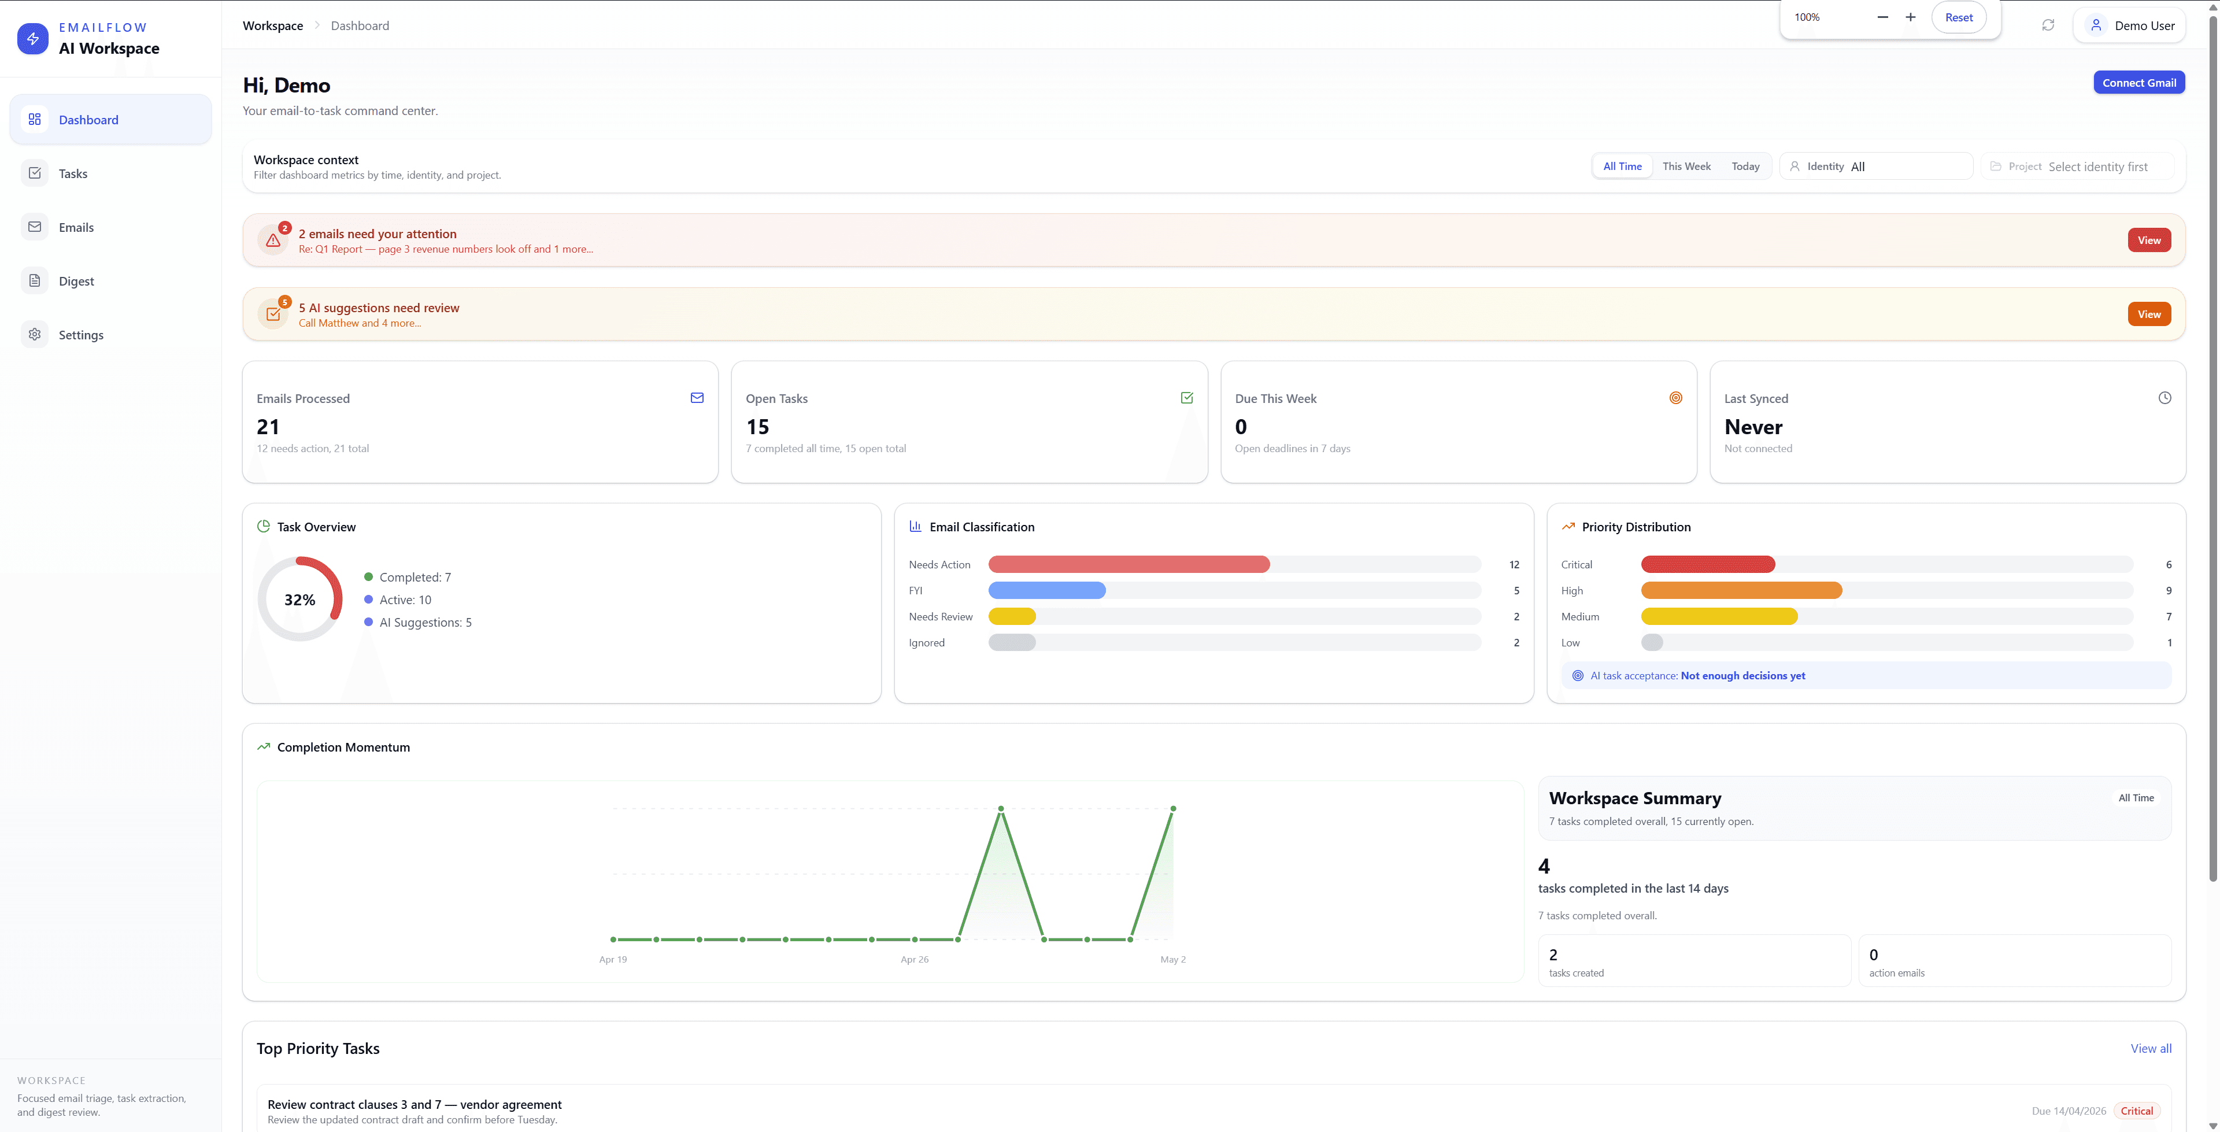
Task: Select the This Week filter tab
Action: pos(1686,167)
